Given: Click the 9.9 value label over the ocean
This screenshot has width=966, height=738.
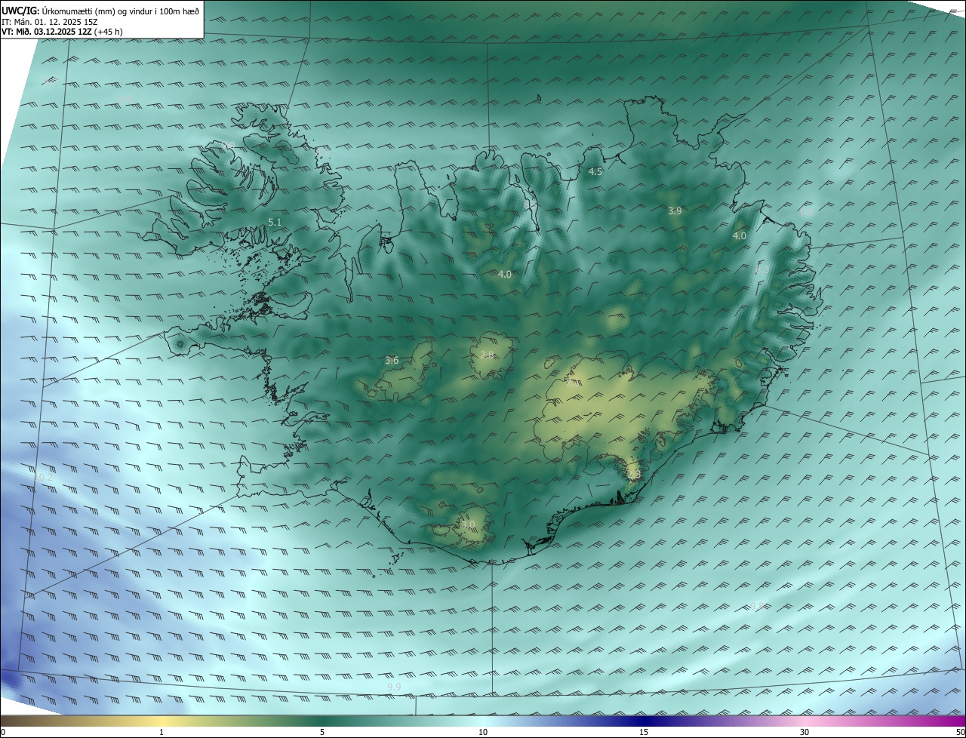Looking at the screenshot, I should 394,687.
